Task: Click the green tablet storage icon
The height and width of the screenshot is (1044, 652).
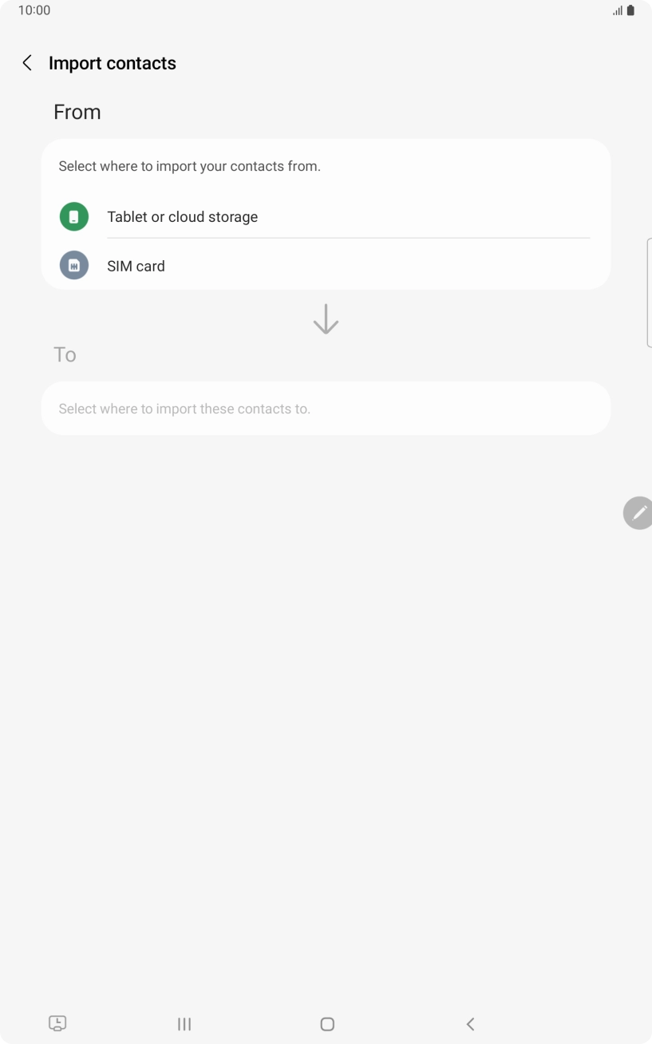Action: 74,216
